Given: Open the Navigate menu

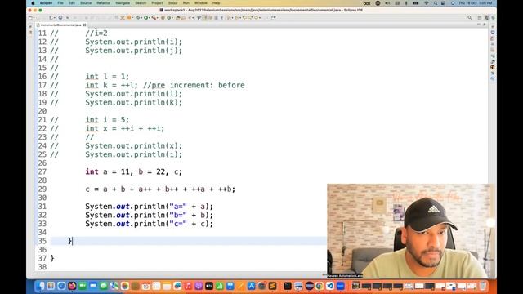Looking at the screenshot, I should pyautogui.click(x=123, y=3).
